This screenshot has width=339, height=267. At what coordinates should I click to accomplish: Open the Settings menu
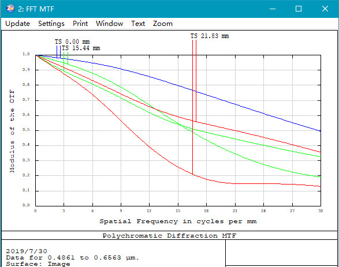point(51,24)
